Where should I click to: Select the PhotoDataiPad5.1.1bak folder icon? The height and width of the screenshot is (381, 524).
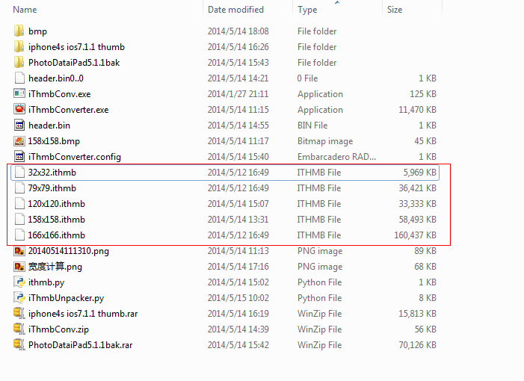(x=19, y=63)
